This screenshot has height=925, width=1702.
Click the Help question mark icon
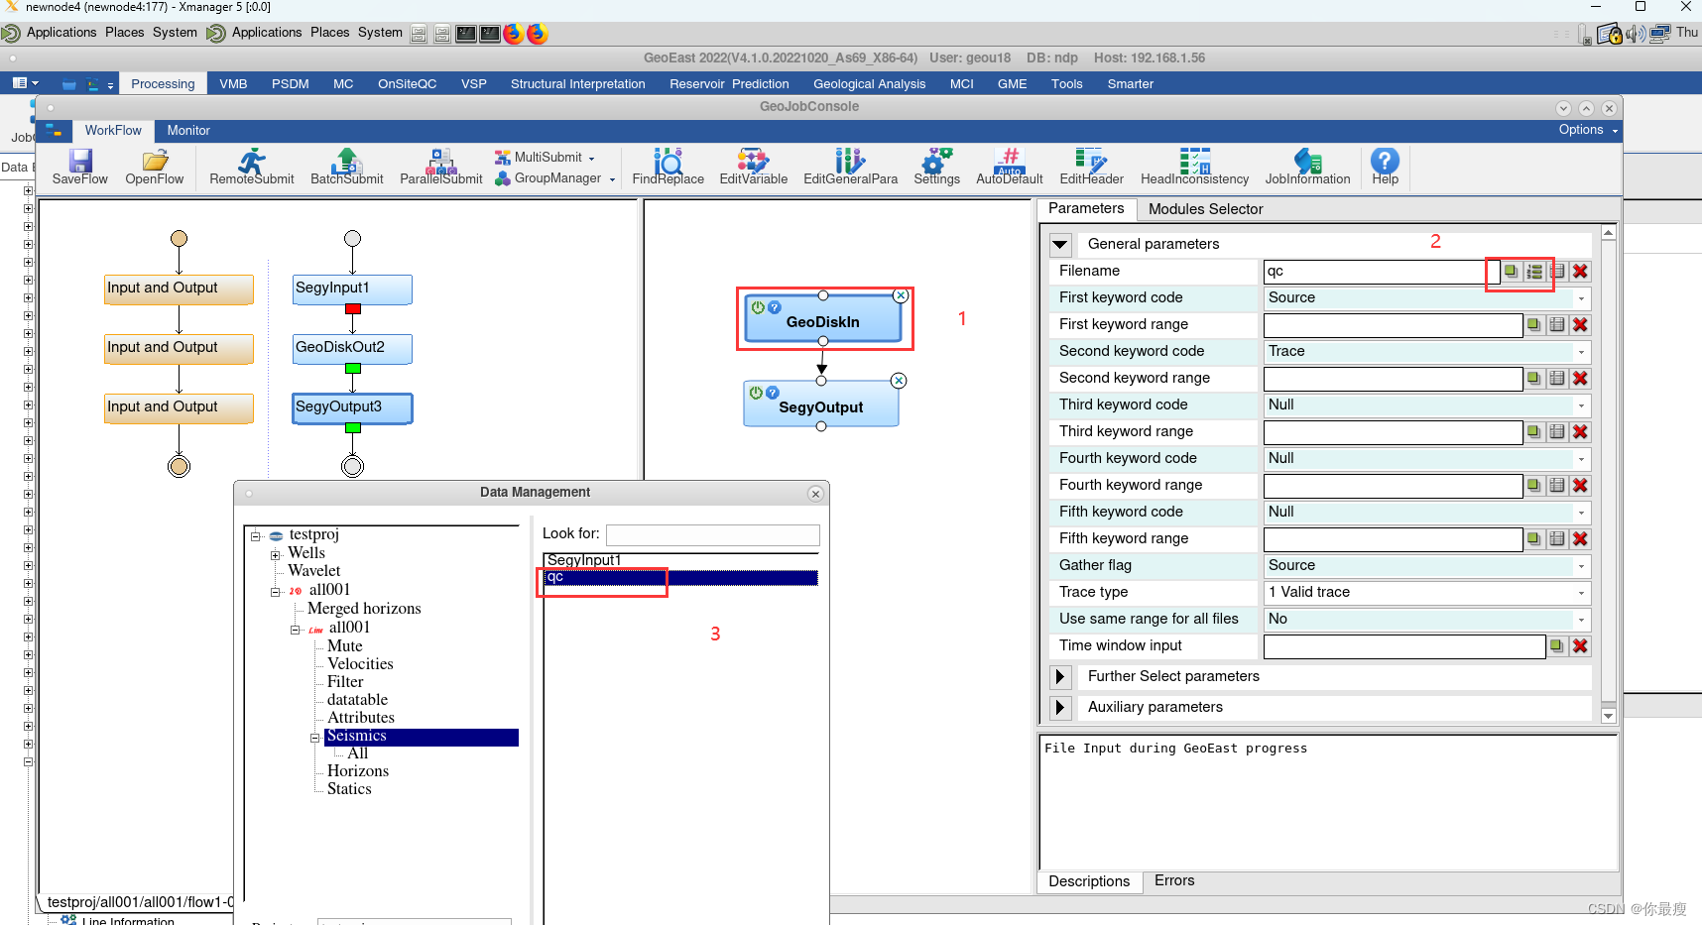pyautogui.click(x=1385, y=160)
